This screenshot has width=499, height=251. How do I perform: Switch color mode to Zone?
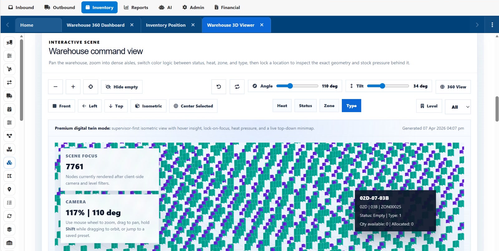[329, 106]
